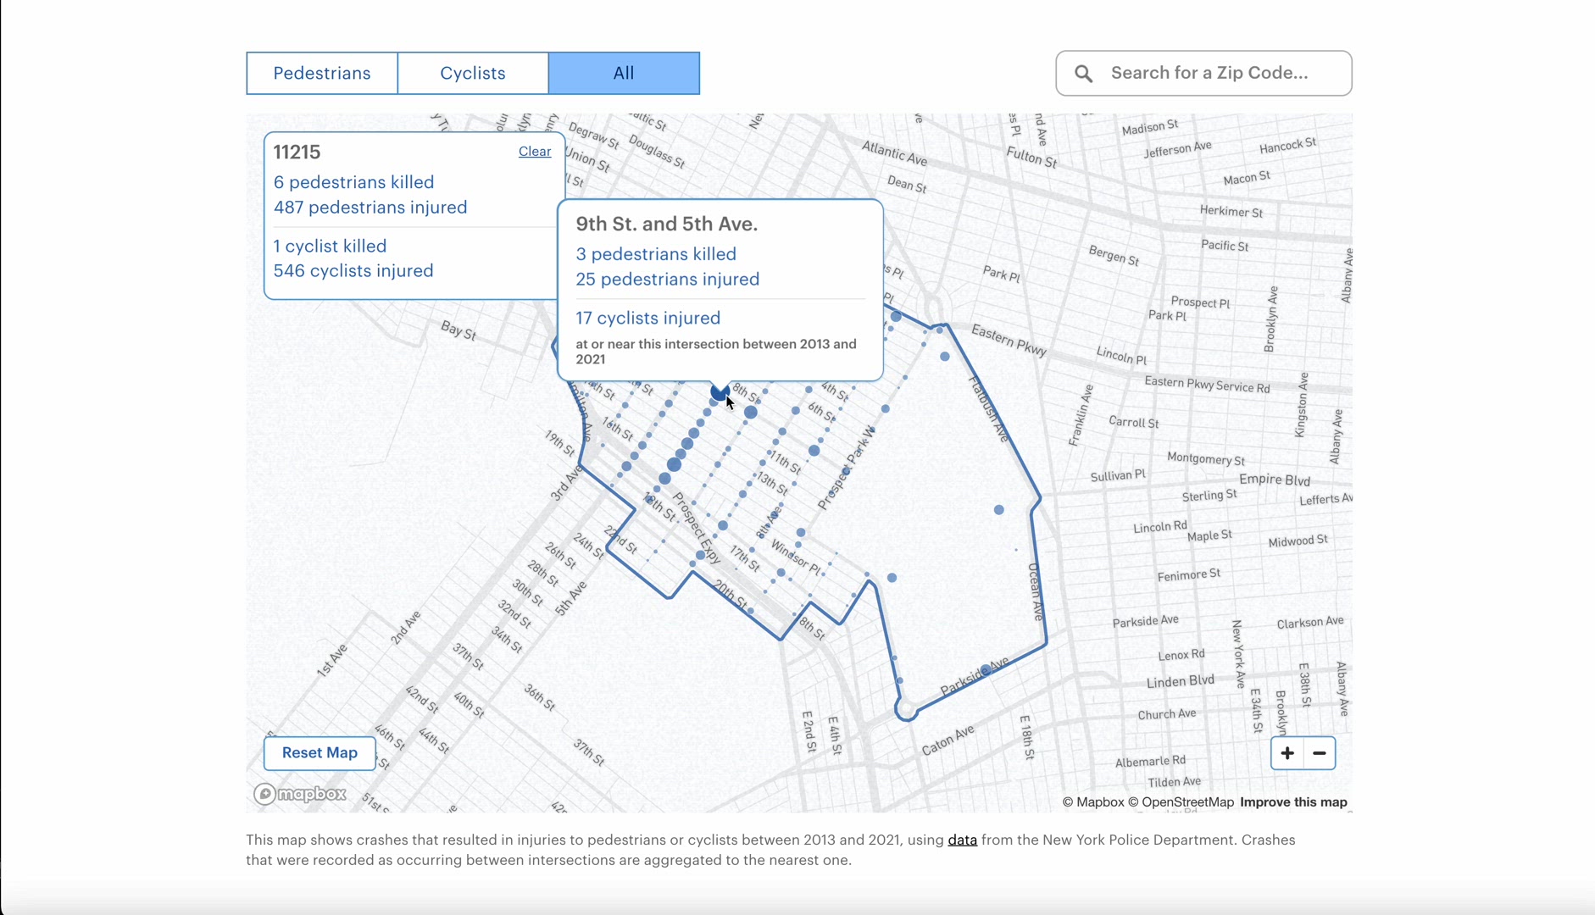Zoom out with the minus button
Viewport: 1595px width, 915px height.
(1319, 753)
